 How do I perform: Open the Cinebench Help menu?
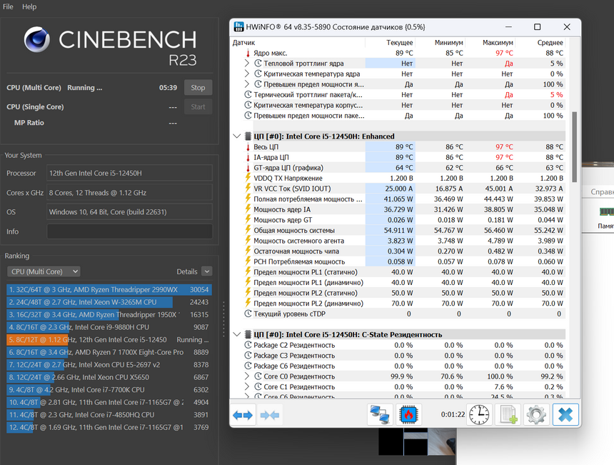29,6
